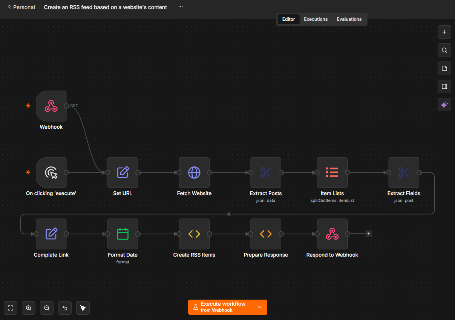Open the Extract Posts node
This screenshot has width=455, height=320.
[x=266, y=172]
